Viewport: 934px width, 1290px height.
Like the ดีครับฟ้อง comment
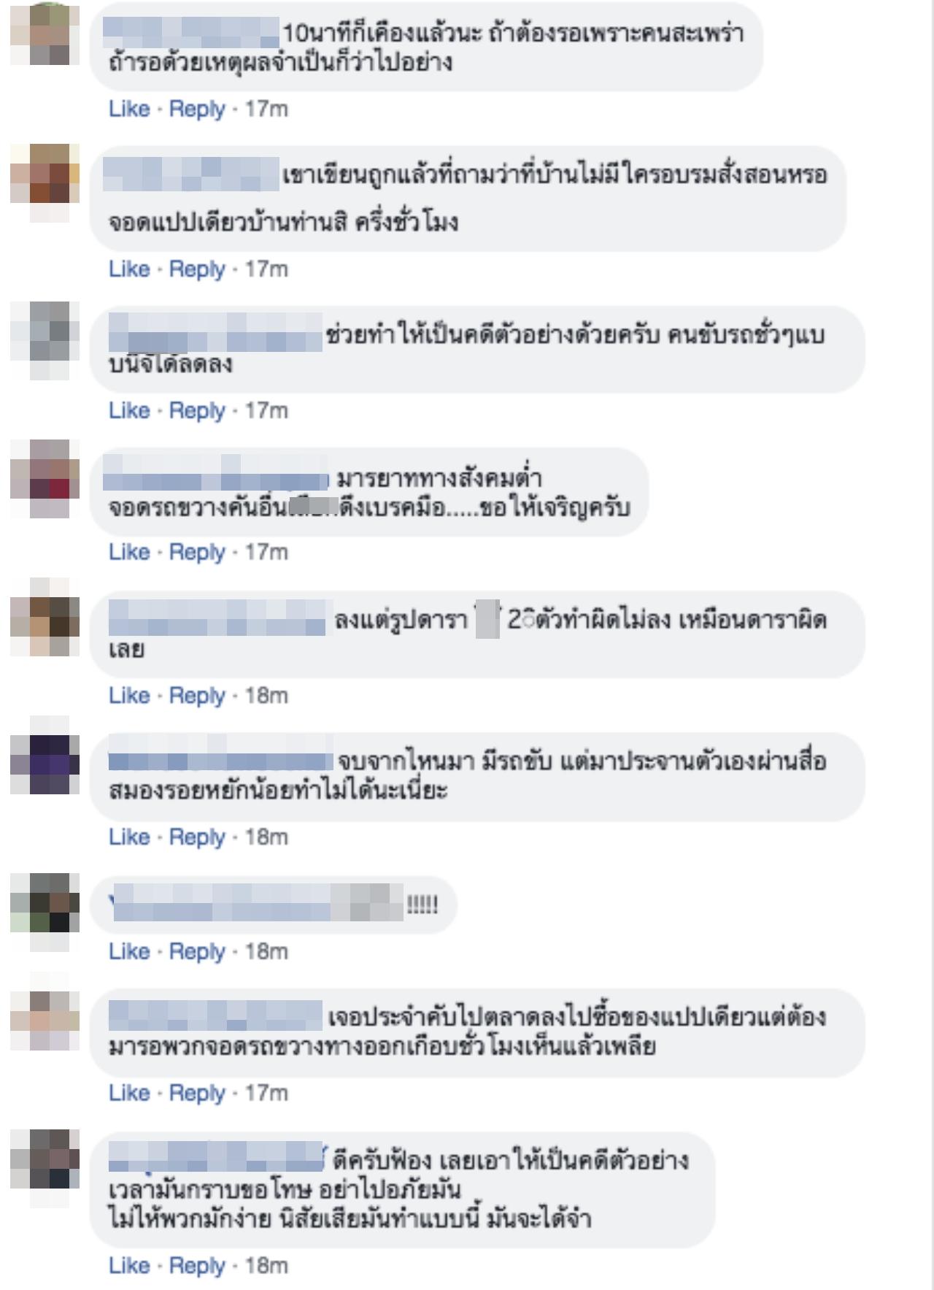(129, 1265)
